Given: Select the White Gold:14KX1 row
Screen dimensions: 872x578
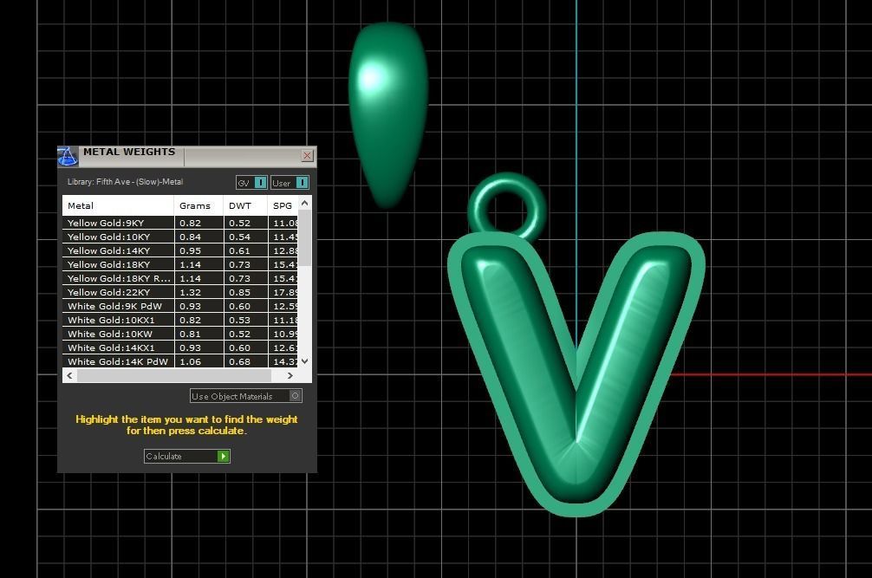Looking at the screenshot, I should pos(181,347).
